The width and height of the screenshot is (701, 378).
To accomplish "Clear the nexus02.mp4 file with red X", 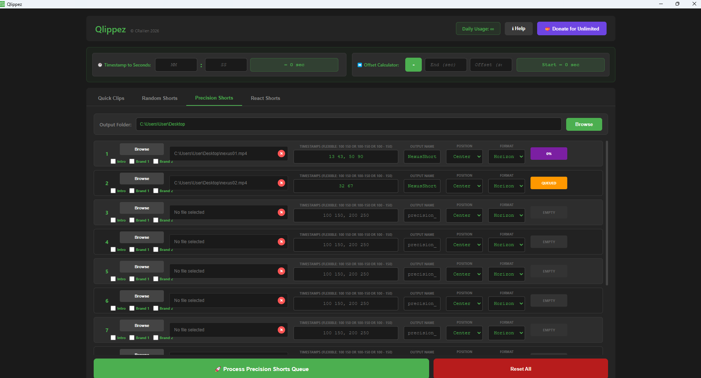I will tap(281, 183).
